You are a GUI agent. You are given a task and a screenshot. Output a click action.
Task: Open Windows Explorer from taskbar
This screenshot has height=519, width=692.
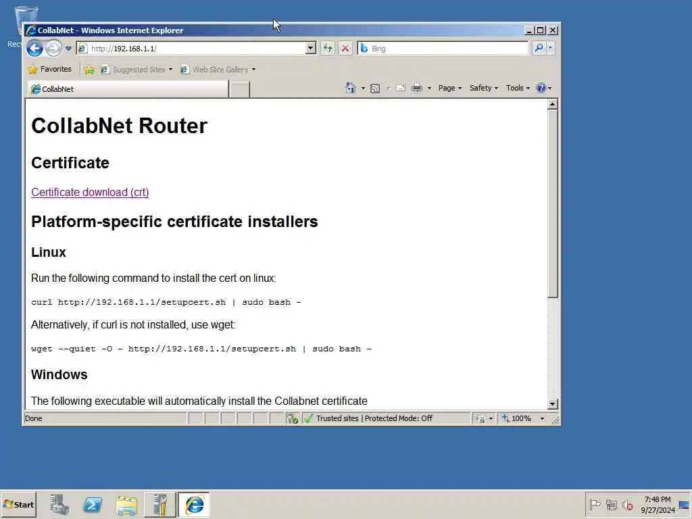pyautogui.click(x=126, y=505)
